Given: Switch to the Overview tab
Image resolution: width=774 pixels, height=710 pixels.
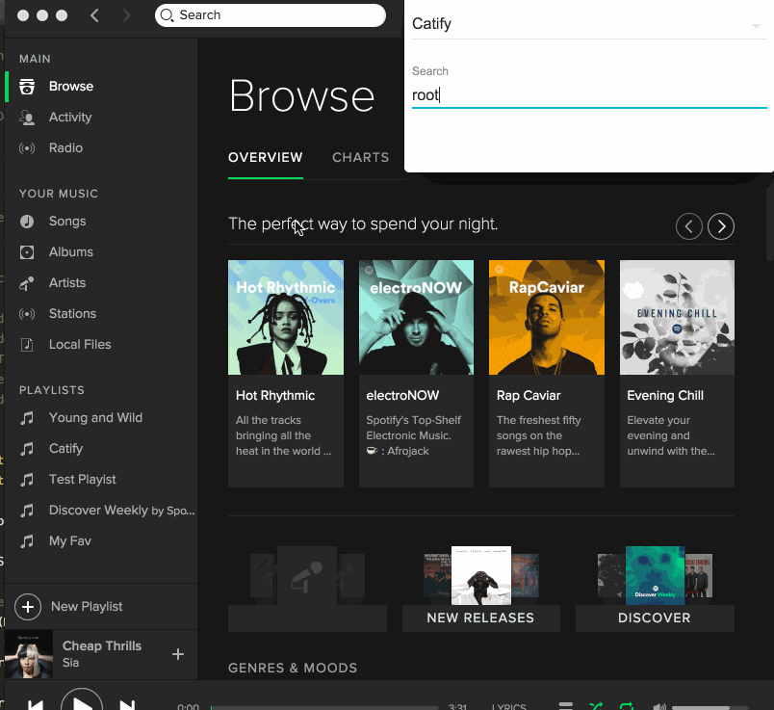Looking at the screenshot, I should pos(265,158).
